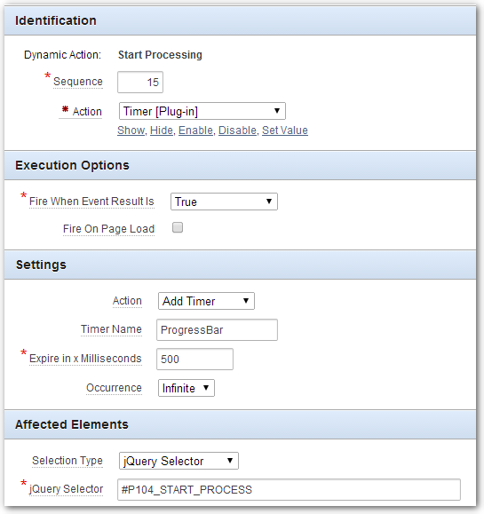Open the Timer [Plug-in] Action dropdown
This screenshot has width=484, height=514.
(x=202, y=111)
